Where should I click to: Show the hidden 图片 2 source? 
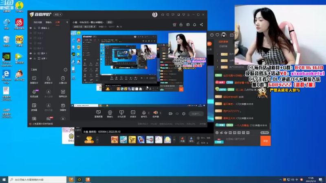31,48
